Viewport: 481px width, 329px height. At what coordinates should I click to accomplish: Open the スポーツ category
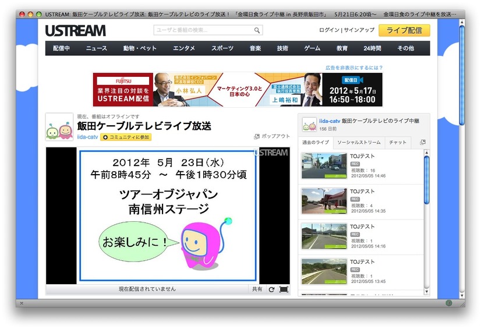pos(222,48)
